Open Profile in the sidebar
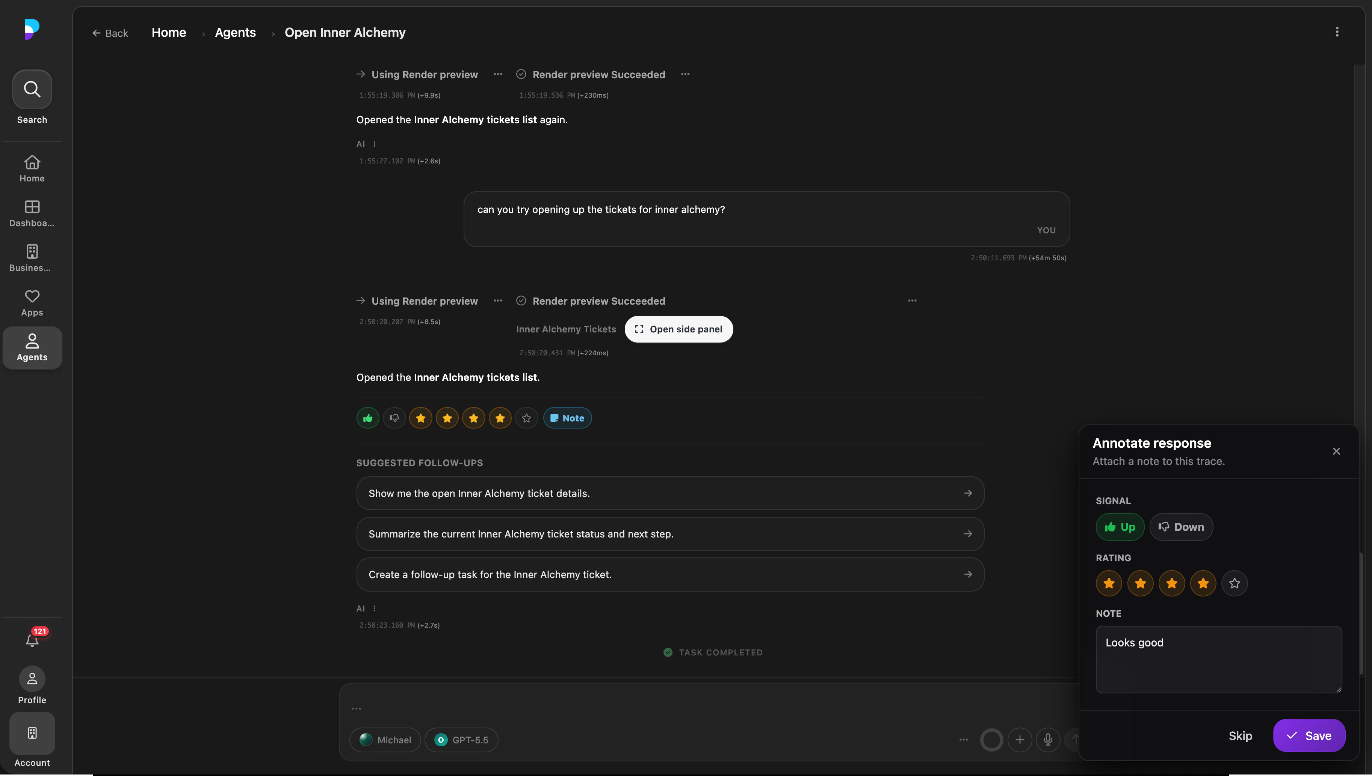This screenshot has height=776, width=1372. pos(32,685)
